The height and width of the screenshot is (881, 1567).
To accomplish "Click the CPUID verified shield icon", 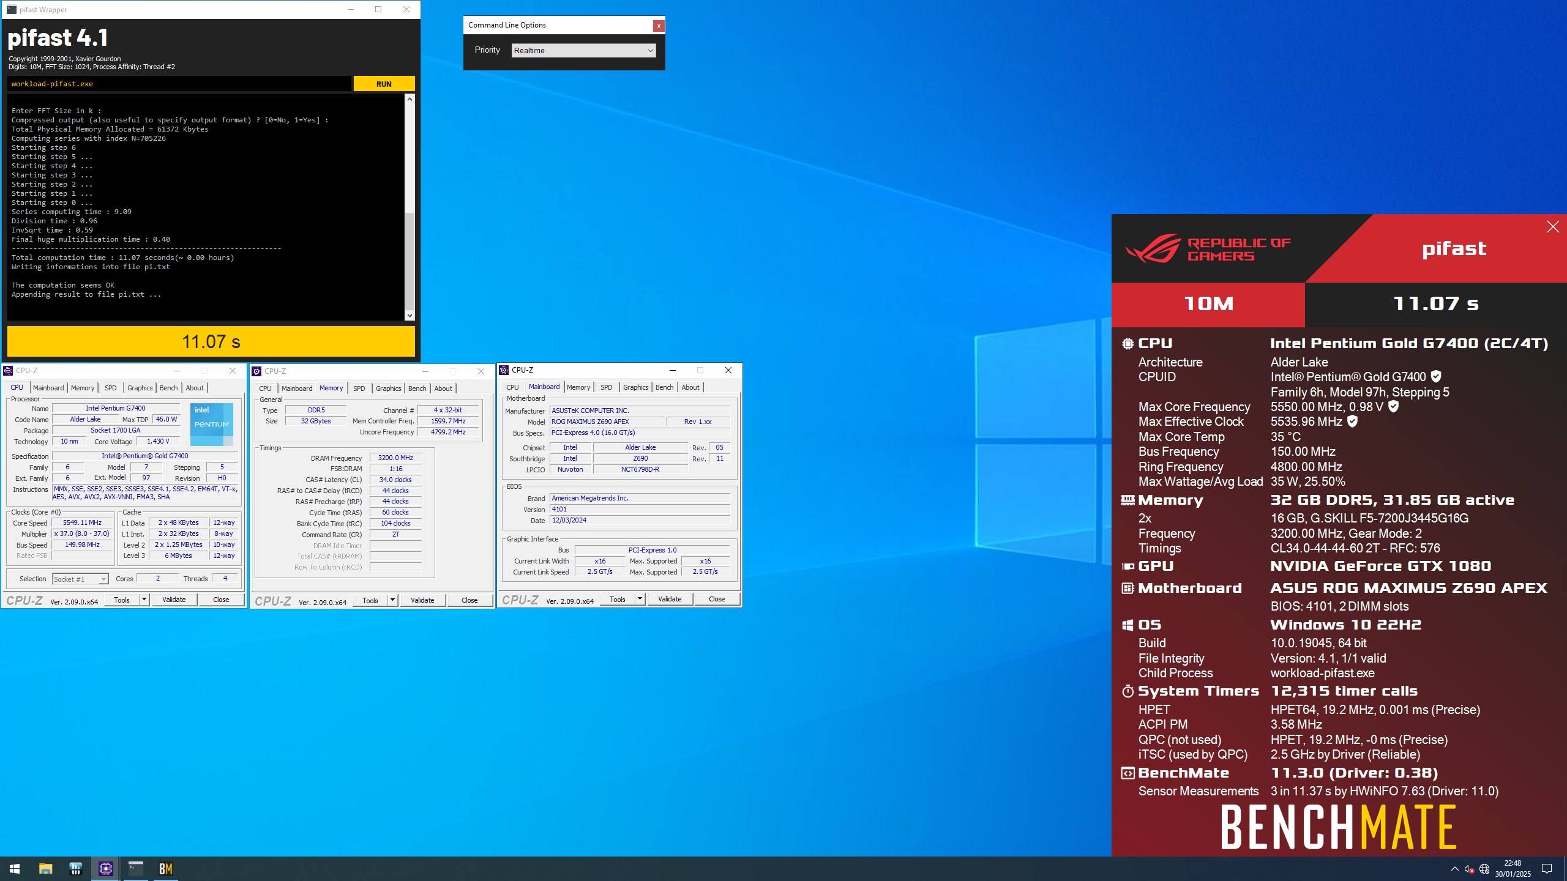I will [1436, 377].
